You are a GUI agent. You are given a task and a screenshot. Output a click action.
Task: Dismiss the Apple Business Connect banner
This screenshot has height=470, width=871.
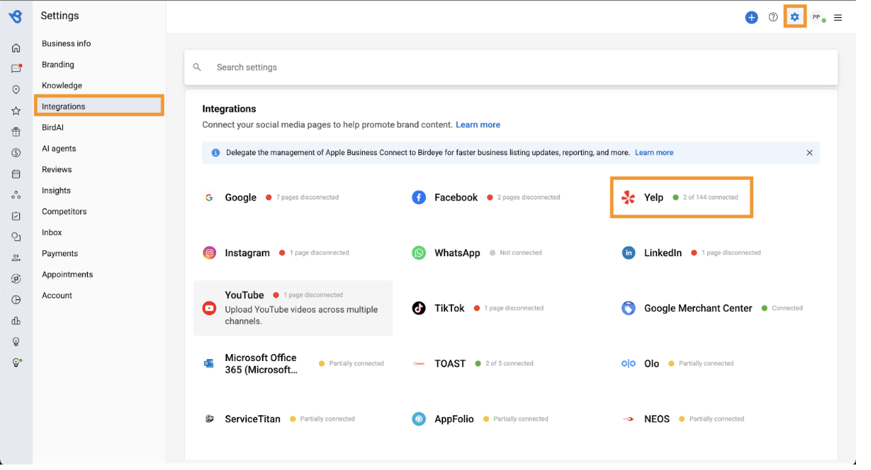pyautogui.click(x=809, y=153)
